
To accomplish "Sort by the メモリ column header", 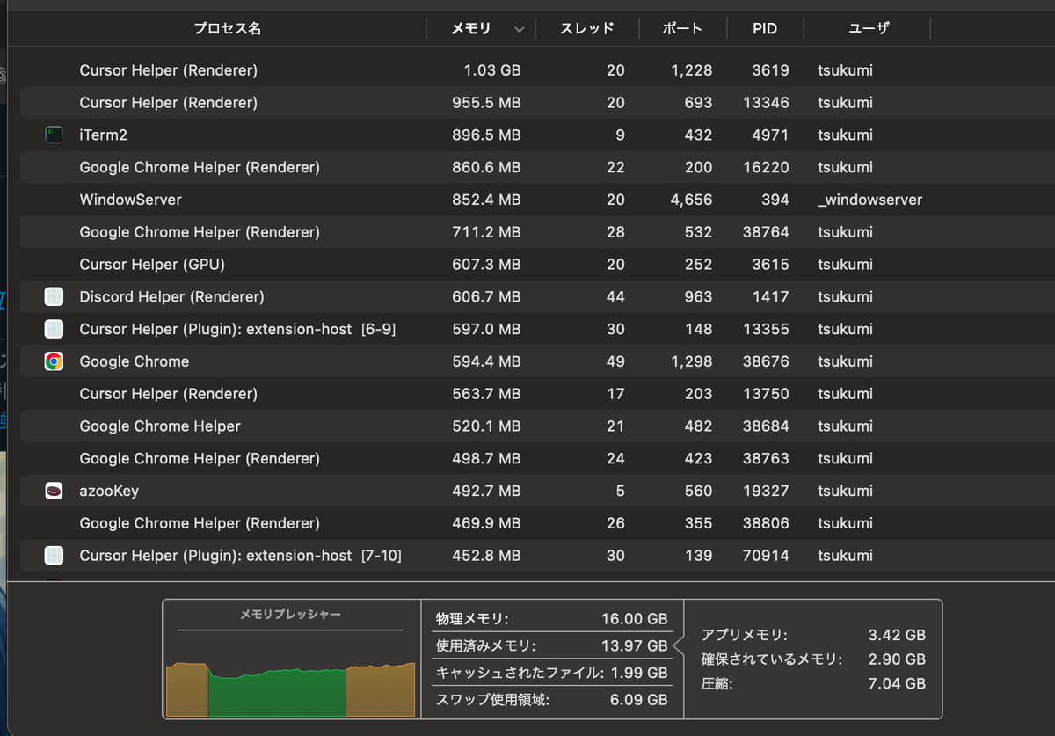I will (470, 28).
